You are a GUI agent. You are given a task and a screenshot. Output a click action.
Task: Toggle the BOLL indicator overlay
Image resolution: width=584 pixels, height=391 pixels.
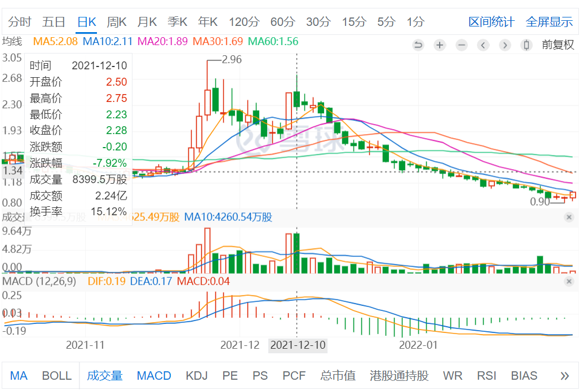pyautogui.click(x=57, y=376)
